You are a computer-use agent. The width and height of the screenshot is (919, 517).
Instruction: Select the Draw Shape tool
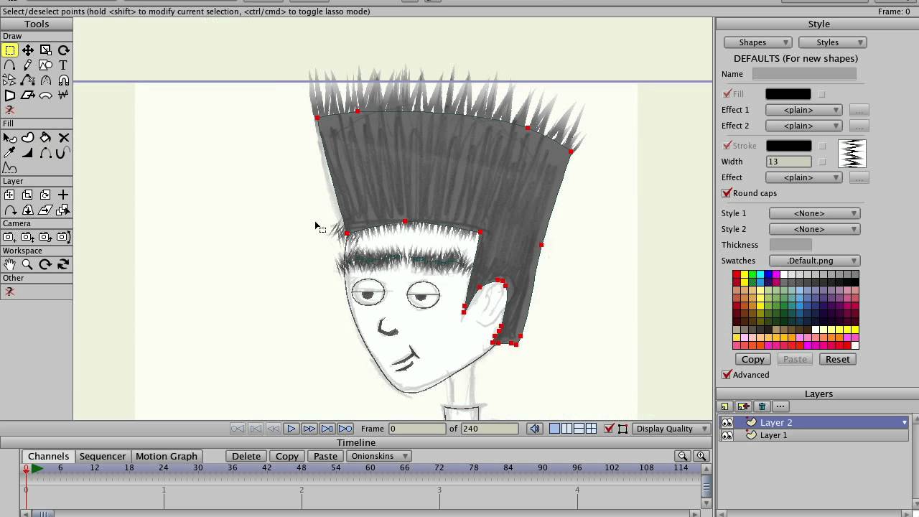45,65
